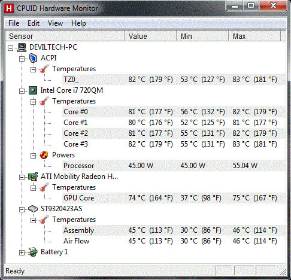Collapse ST9320423AS Temperatures group

33,220
